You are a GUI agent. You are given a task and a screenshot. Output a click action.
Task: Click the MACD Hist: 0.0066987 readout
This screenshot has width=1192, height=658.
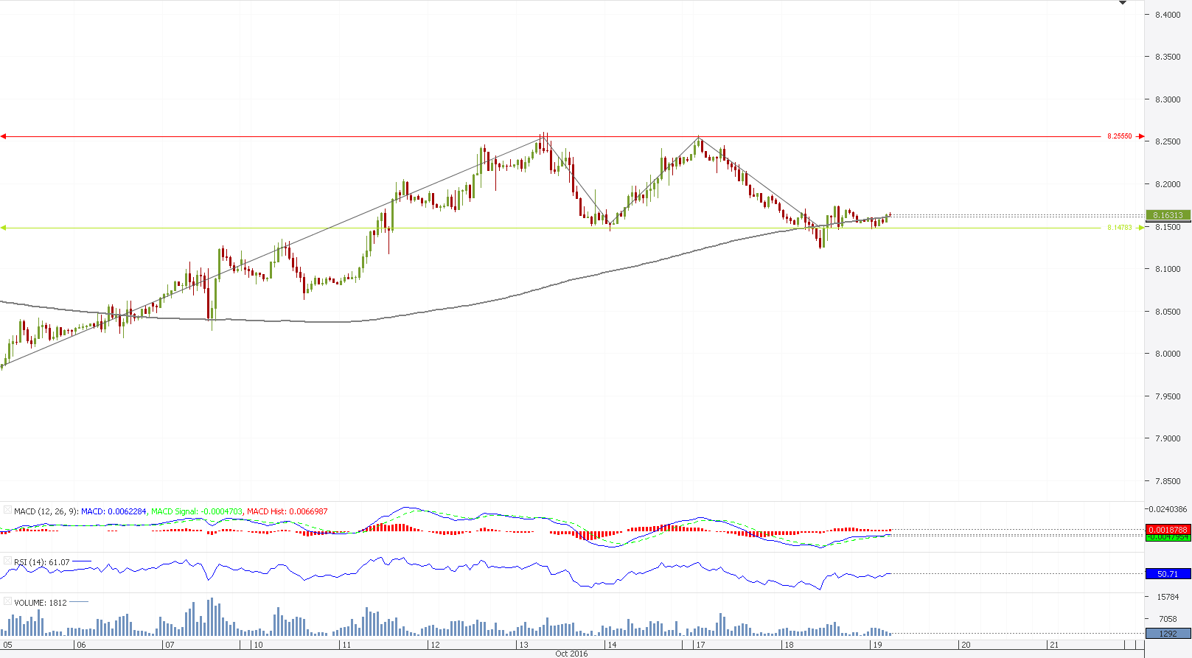pos(287,511)
